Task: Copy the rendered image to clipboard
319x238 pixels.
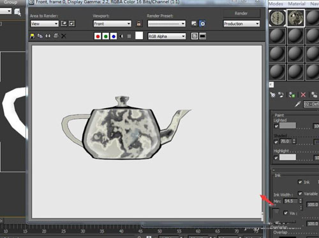Action: [x=40, y=36]
